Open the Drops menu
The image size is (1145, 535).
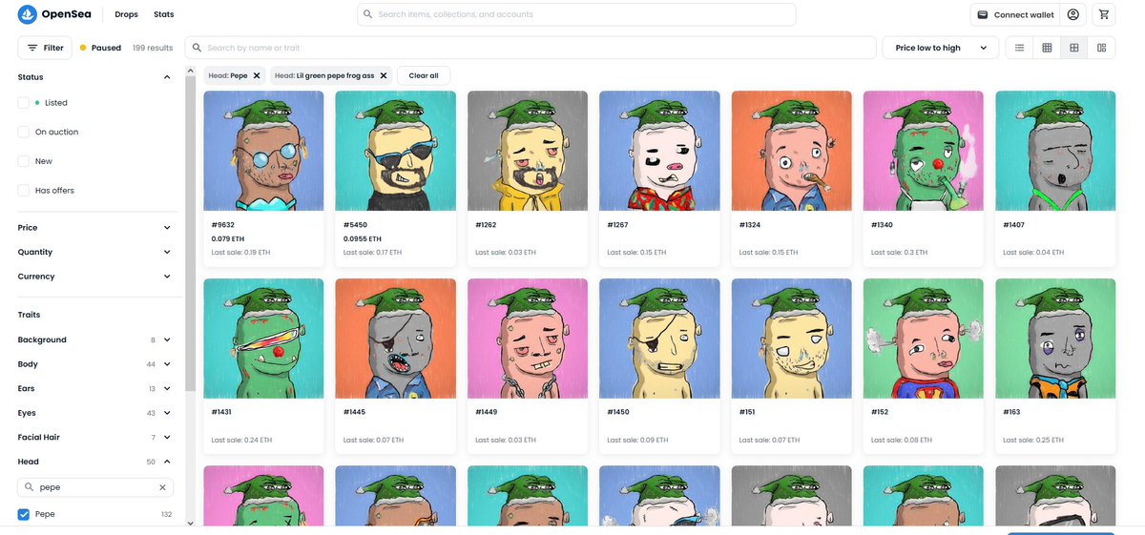126,14
